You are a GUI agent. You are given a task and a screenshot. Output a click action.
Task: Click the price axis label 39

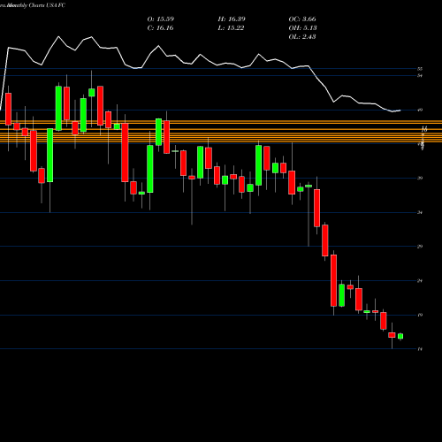click(x=420, y=178)
